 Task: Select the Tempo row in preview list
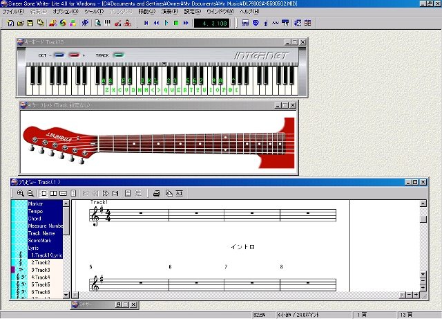(45, 211)
